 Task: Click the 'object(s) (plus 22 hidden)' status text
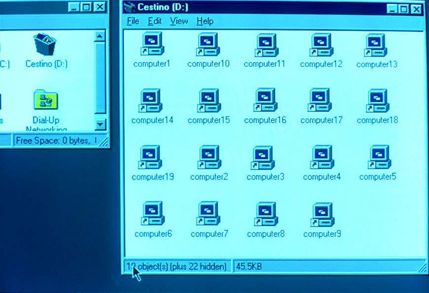click(182, 266)
